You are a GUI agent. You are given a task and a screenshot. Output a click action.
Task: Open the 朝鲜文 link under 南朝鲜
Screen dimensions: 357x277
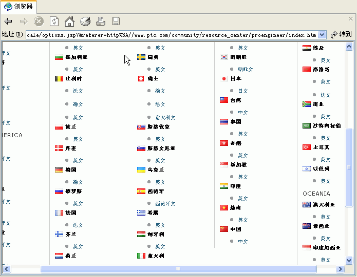tap(246, 70)
